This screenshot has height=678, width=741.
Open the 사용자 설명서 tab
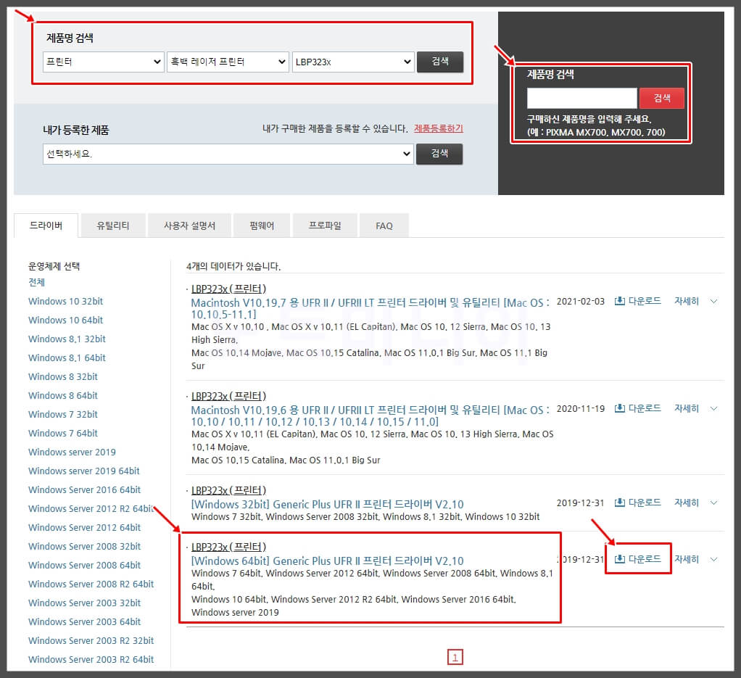click(189, 226)
